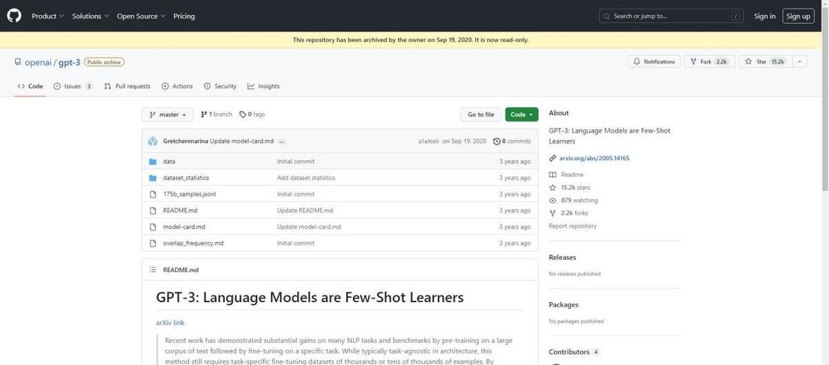
Task: Click the Report repository link
Action: (x=573, y=226)
